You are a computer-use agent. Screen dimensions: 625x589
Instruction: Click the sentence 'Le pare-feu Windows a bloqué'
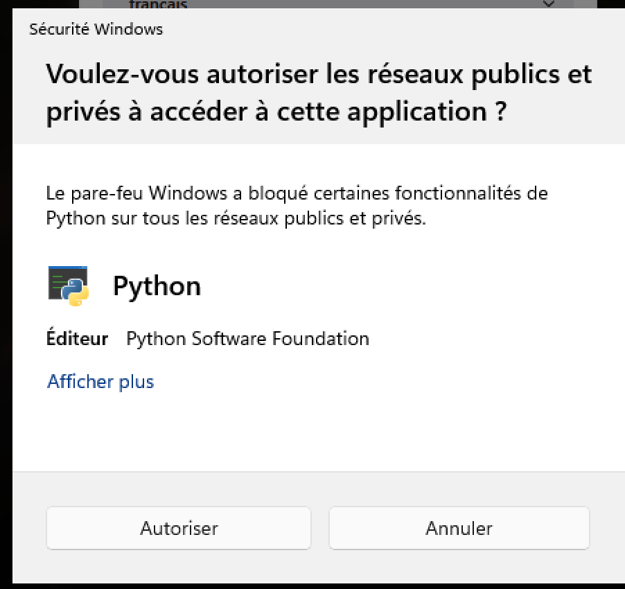point(177,193)
